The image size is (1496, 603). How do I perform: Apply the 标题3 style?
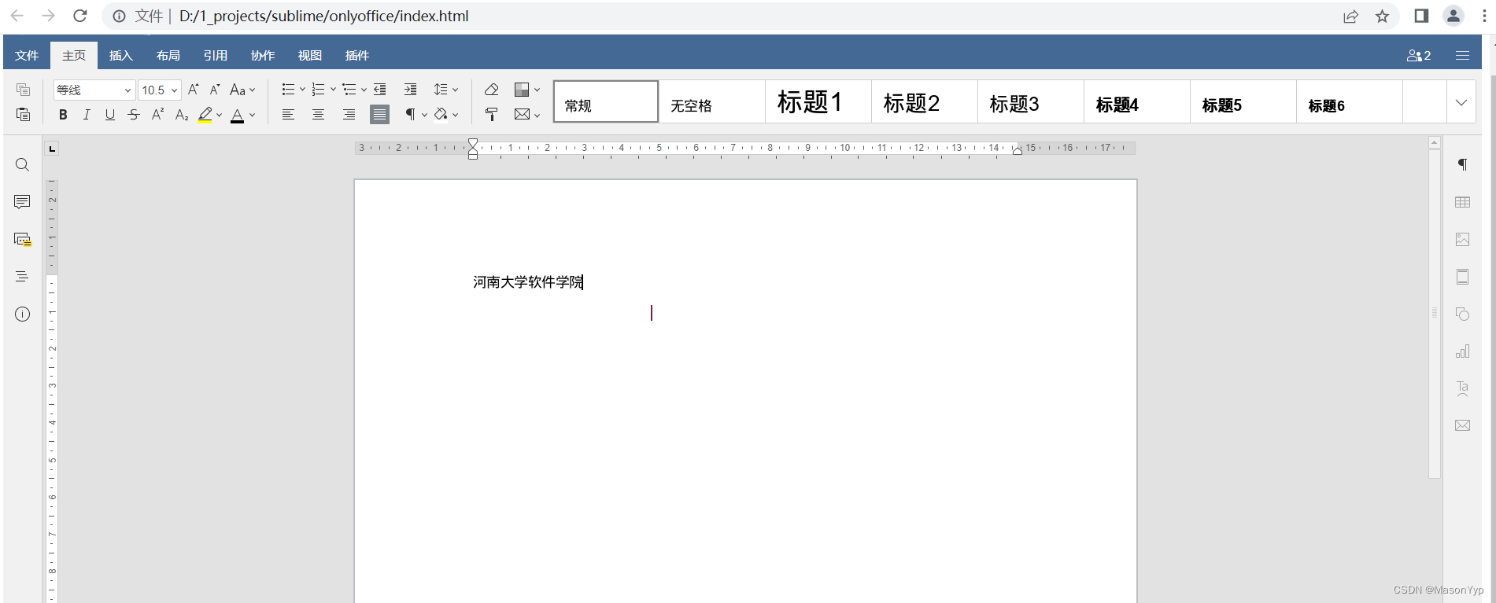pos(1031,102)
